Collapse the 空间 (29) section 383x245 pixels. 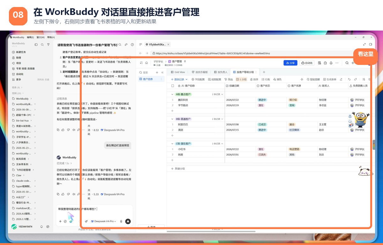22,93
